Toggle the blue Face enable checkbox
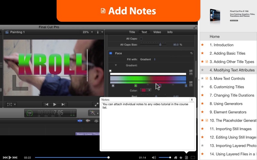The image size is (257, 160). pos(111,53)
